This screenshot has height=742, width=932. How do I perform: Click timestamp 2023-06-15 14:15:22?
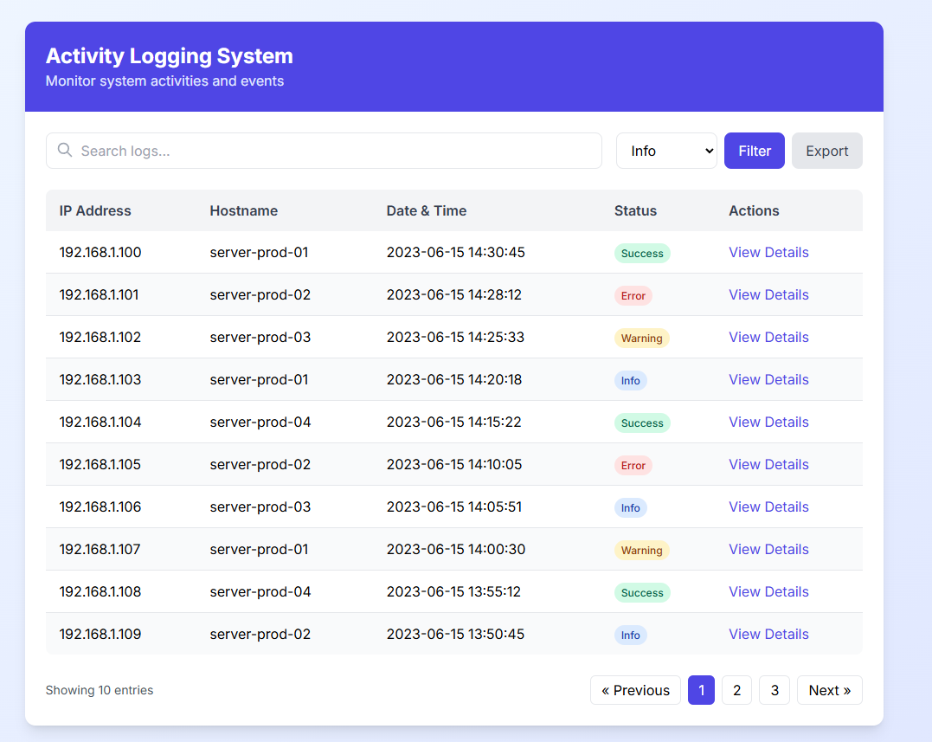pyautogui.click(x=454, y=423)
